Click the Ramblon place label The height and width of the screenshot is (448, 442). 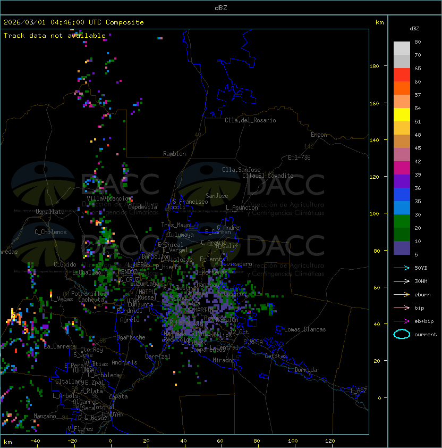click(174, 154)
